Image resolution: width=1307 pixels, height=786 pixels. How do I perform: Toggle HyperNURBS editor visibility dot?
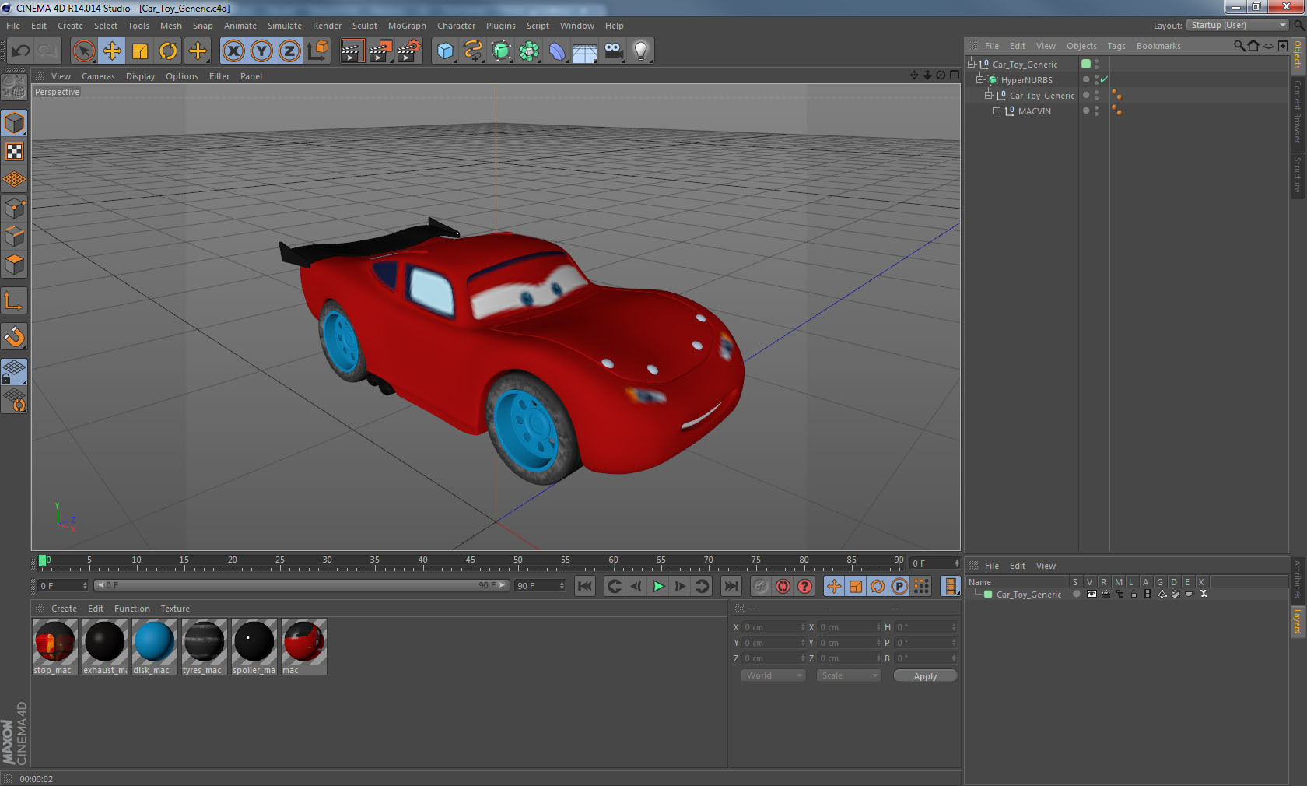coord(1097,76)
